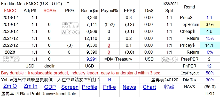
Task: Select the Adj P$ column header
Action: [30, 11]
